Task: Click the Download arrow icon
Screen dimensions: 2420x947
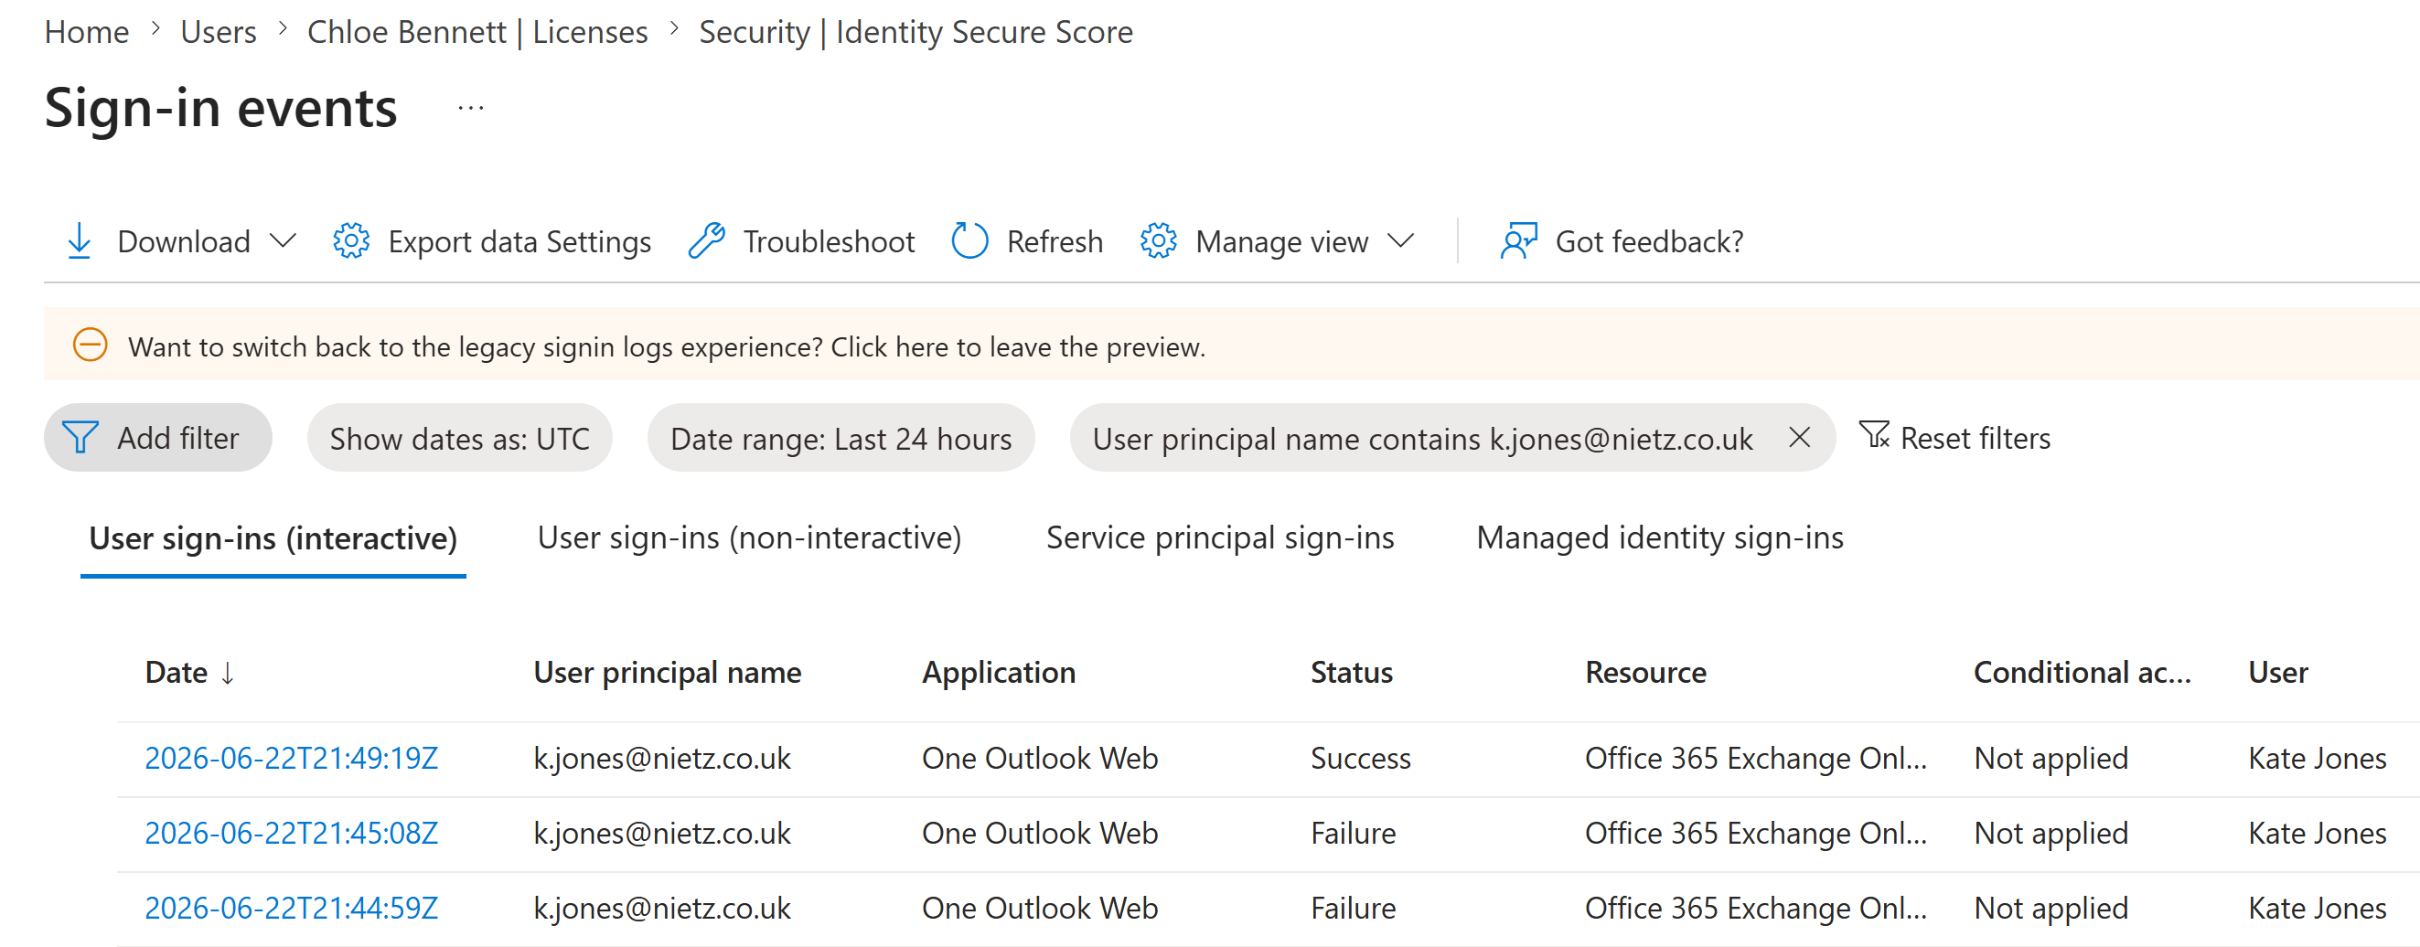Action: click(80, 241)
